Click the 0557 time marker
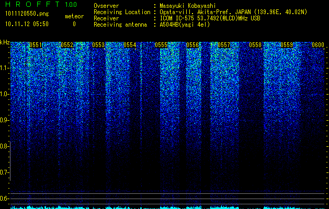Viewport: 329px width, 209px height. [224, 45]
